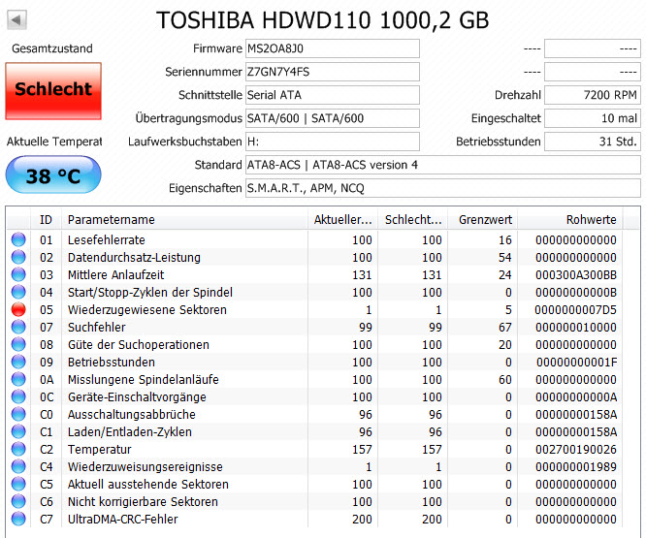Click the status orb for Nicht korrigierbare Sektoren
This screenshot has width=646, height=538.
[18, 501]
